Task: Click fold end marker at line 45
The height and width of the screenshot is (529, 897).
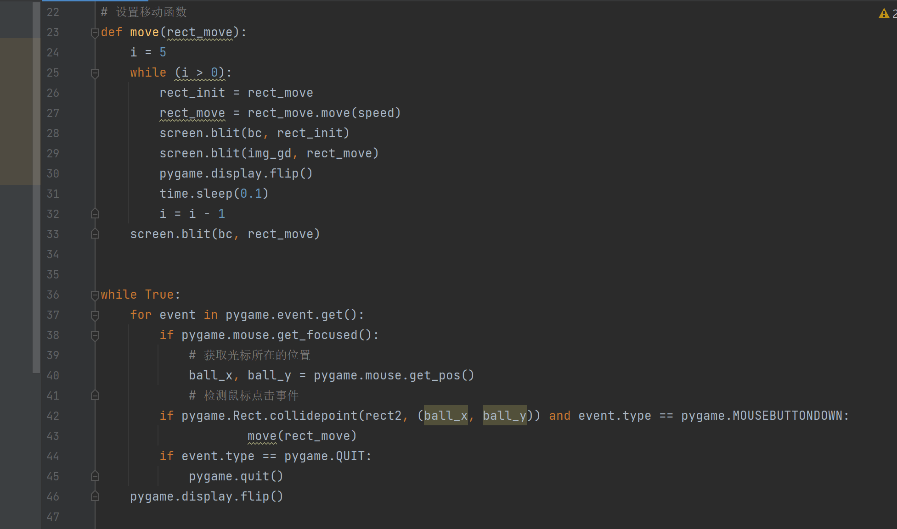Action: click(x=95, y=476)
